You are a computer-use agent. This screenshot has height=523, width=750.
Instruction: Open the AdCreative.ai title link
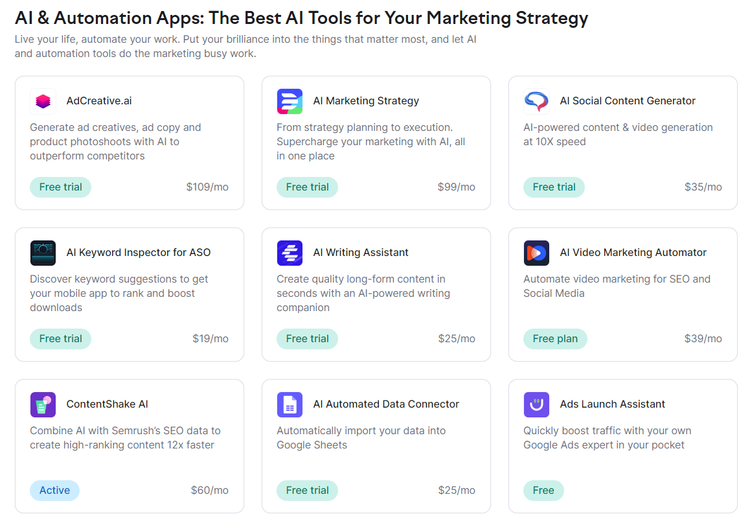click(x=99, y=101)
